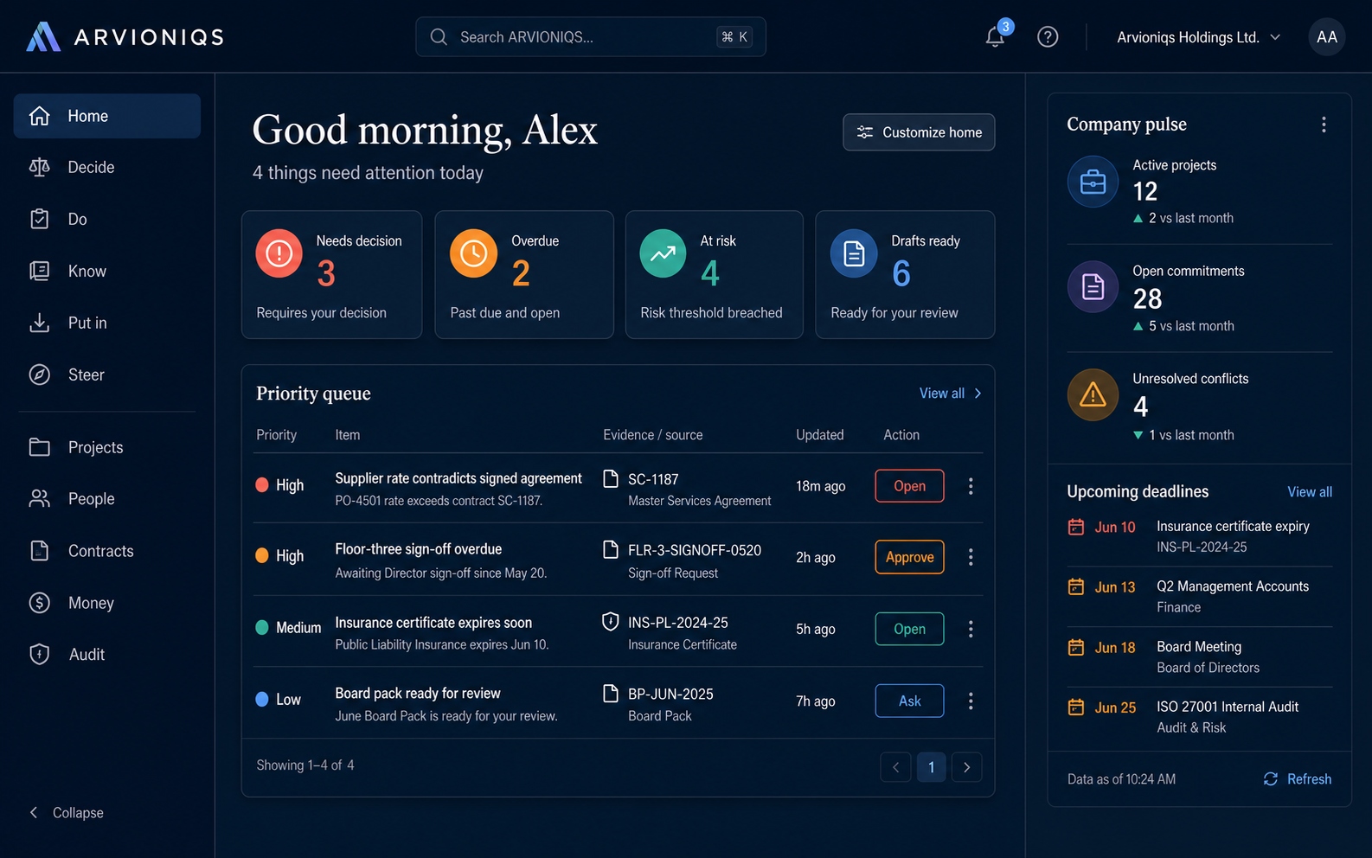Click 'ISO 27001 Internal Audit' deadline
Viewport: 1372px width, 858px height.
[1228, 707]
